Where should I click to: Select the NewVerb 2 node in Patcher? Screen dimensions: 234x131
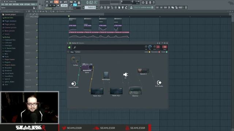point(143,71)
